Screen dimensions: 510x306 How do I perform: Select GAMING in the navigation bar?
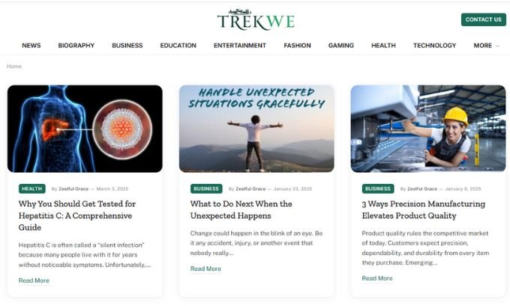pos(340,46)
